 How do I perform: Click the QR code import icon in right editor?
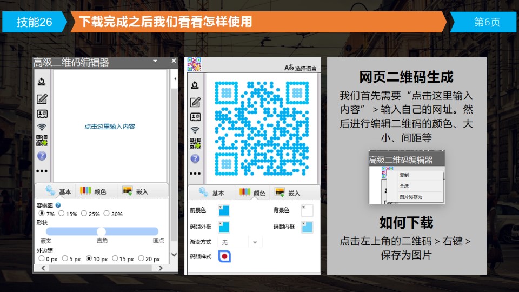(195, 143)
